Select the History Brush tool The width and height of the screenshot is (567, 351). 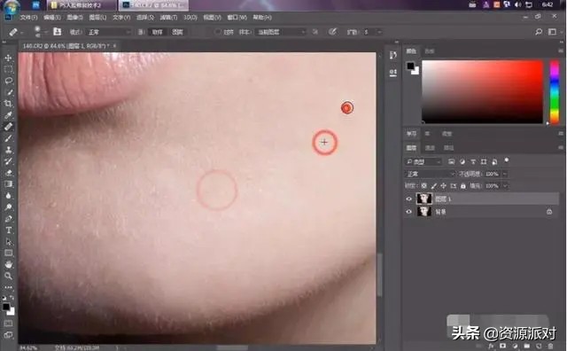point(8,161)
